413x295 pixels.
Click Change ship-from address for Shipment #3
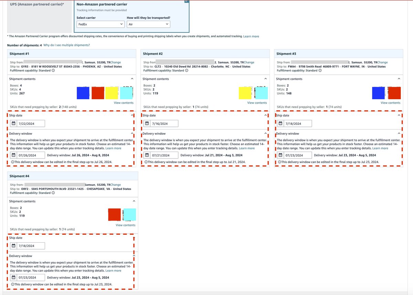point(382,62)
